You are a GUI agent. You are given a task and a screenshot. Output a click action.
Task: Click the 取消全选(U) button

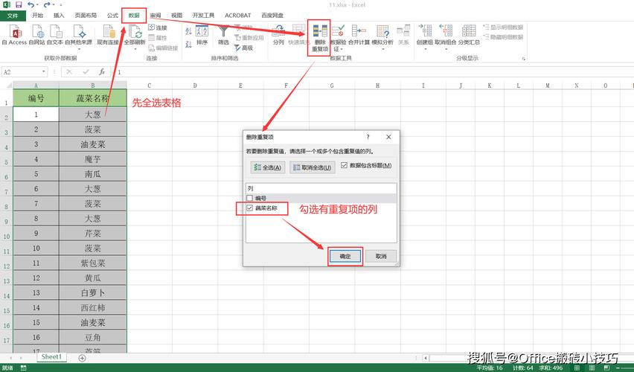(x=312, y=167)
